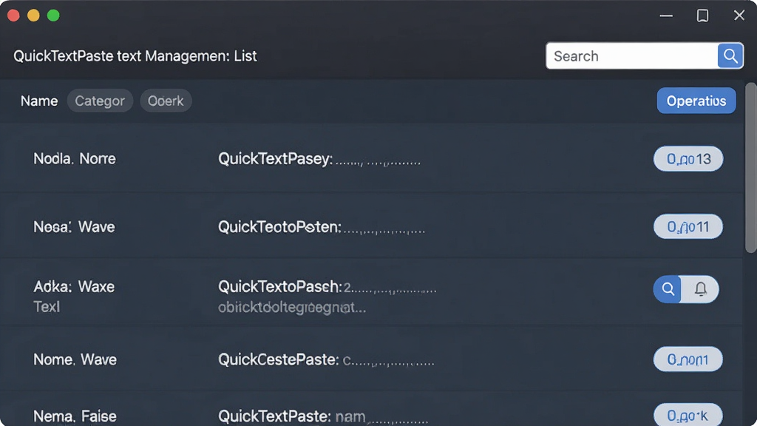This screenshot has height=426, width=757.
Task: Select the Nodla. Norre entry name
Action: coord(75,158)
